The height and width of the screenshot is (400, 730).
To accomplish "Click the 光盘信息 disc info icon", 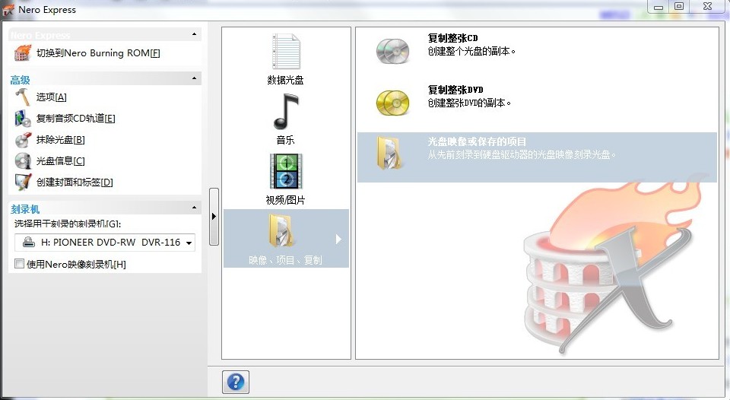I will tap(22, 160).
